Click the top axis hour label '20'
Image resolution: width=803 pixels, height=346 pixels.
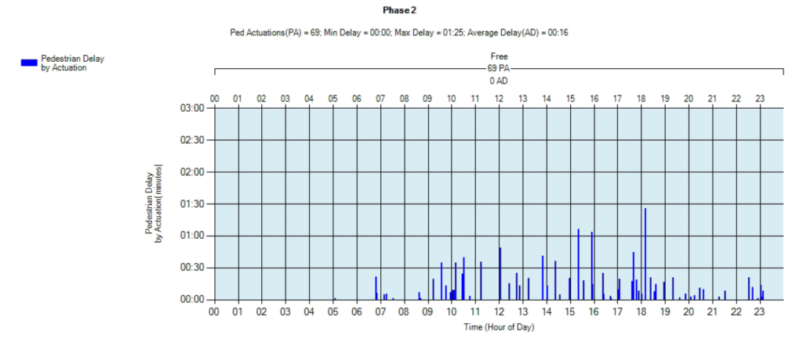point(689,98)
